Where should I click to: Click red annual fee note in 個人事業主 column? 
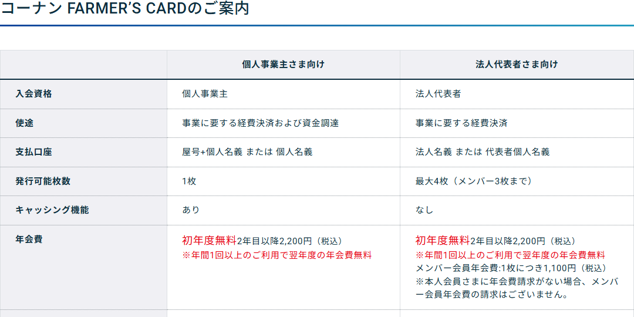click(x=276, y=255)
